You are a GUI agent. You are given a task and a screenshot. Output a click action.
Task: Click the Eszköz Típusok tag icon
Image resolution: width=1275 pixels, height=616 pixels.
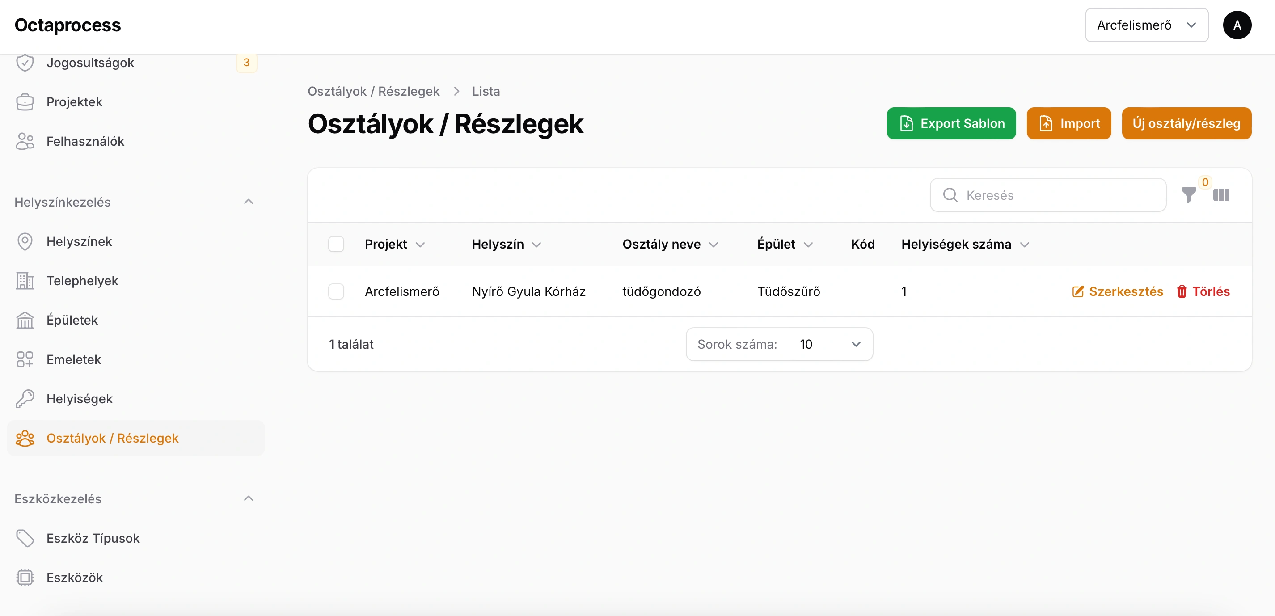coord(25,538)
